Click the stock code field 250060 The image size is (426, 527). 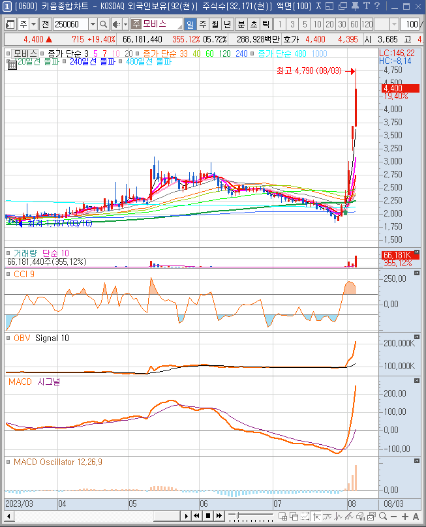coord(70,24)
